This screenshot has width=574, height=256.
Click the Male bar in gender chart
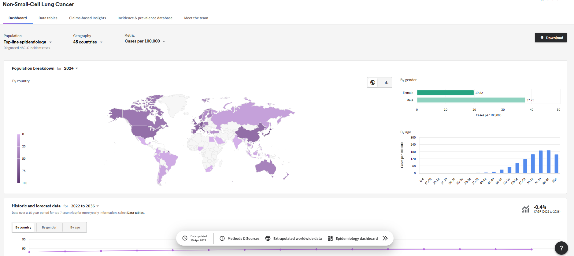pos(471,100)
